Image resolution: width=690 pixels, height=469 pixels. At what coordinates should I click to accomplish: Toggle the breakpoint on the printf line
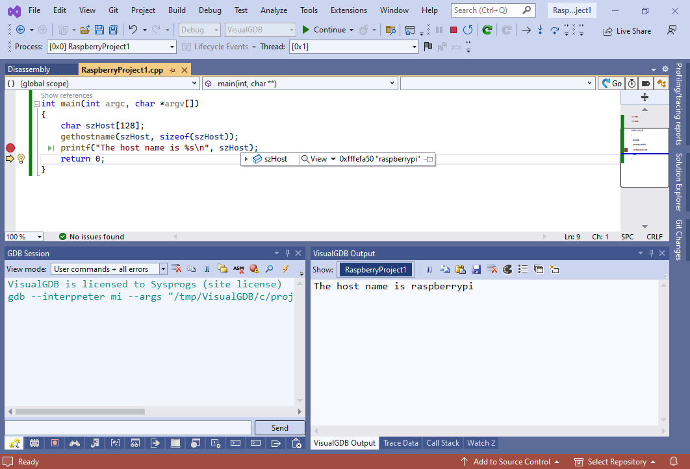pyautogui.click(x=10, y=148)
